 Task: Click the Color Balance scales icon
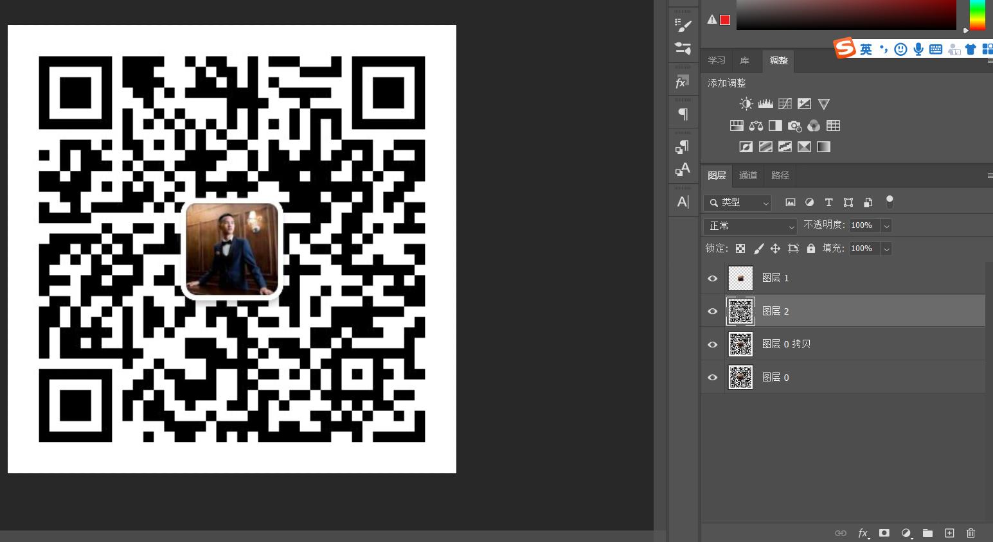tap(756, 126)
